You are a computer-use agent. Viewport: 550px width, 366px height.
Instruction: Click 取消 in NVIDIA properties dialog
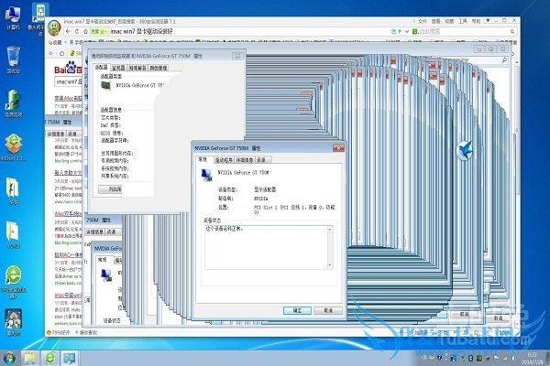click(328, 310)
